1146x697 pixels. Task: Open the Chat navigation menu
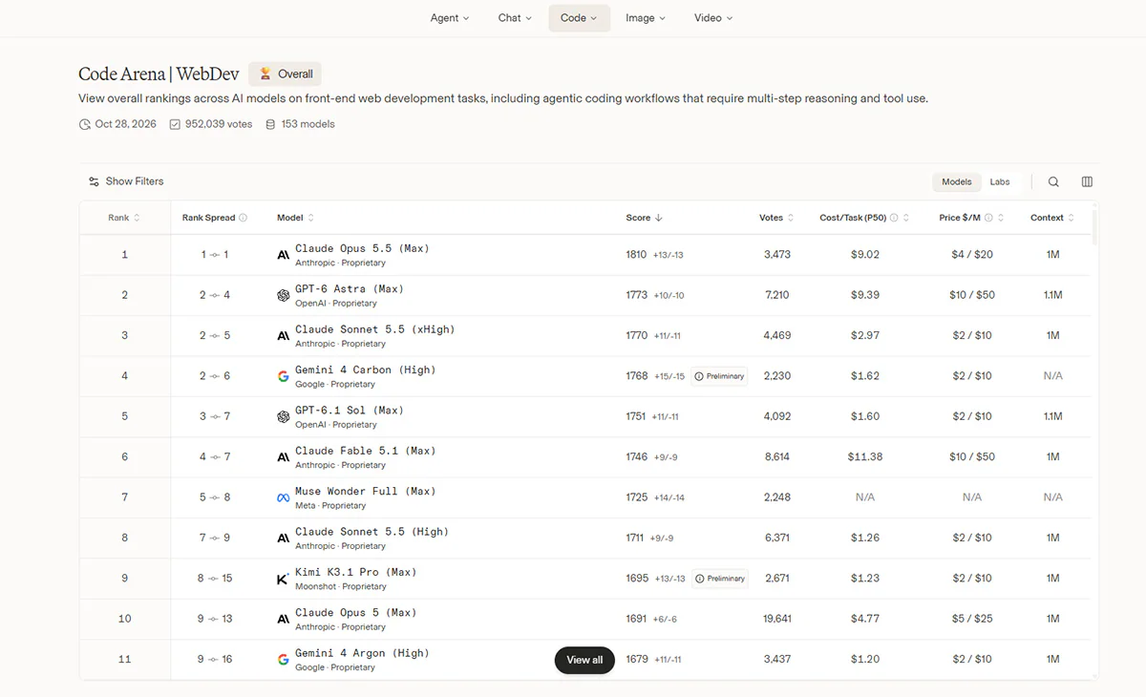[515, 18]
